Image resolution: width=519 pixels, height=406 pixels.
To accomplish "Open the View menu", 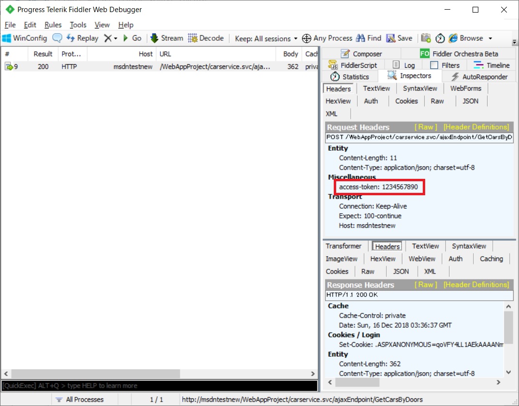I will click(102, 25).
